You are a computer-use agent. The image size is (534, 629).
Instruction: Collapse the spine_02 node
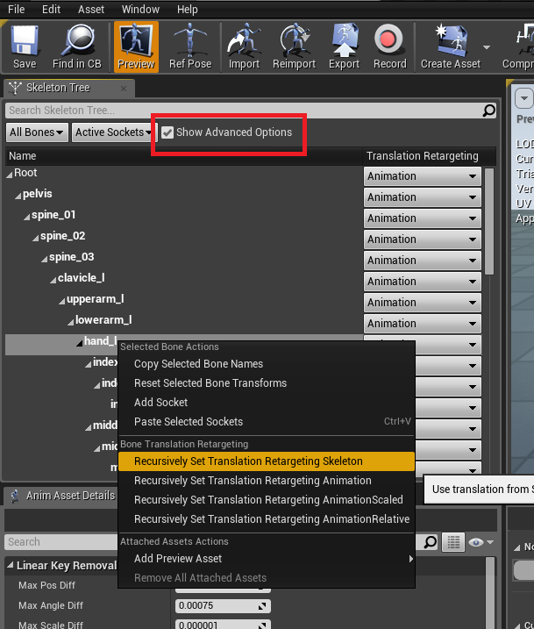point(36,239)
